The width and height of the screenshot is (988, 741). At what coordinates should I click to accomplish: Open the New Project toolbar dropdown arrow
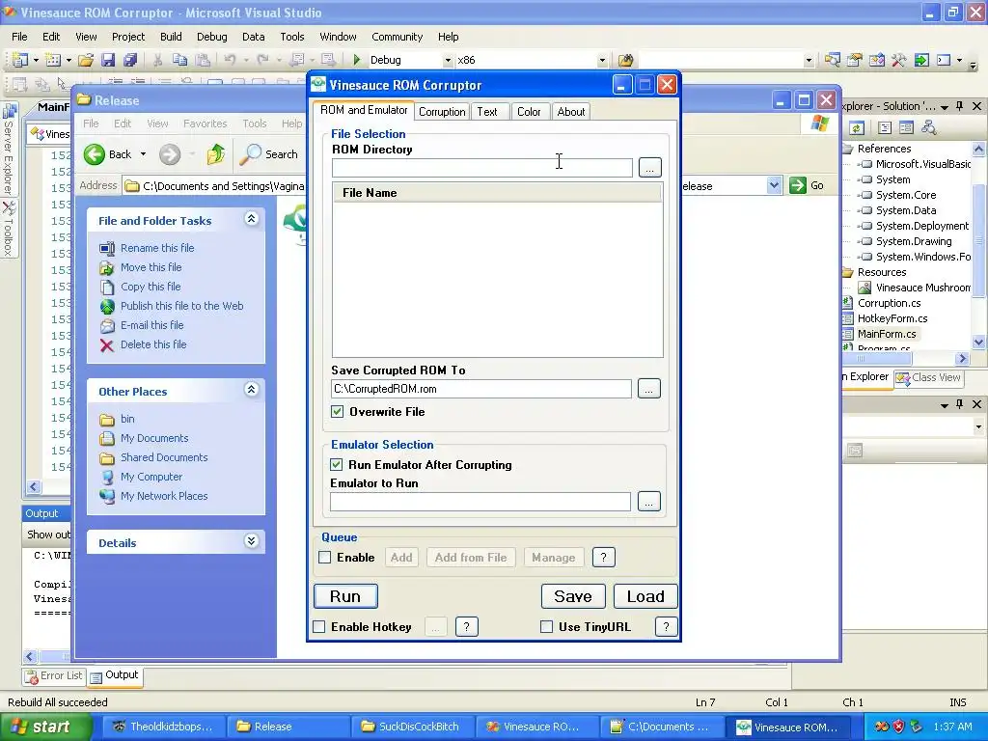tap(36, 61)
